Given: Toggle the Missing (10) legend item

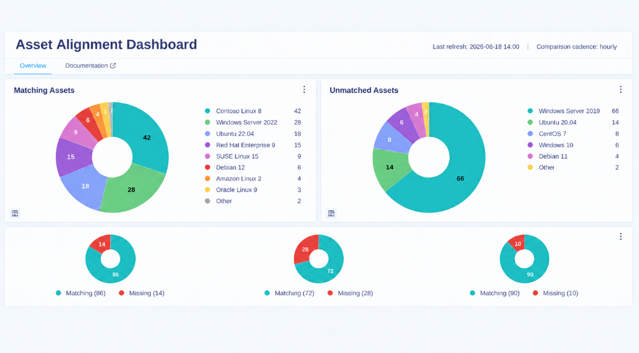Looking at the screenshot, I should click(x=556, y=293).
